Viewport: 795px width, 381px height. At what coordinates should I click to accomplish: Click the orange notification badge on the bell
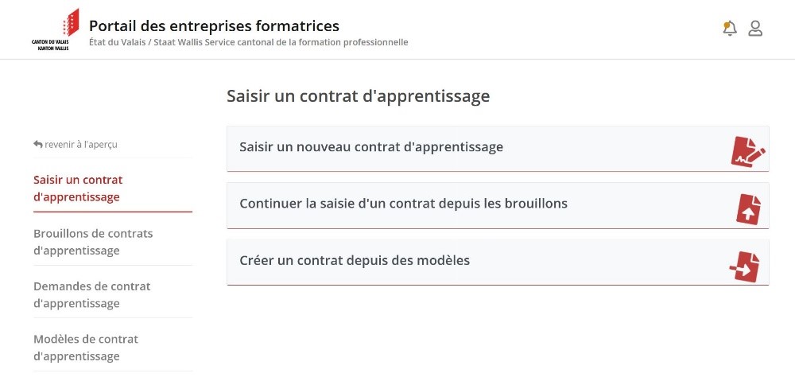point(725,25)
